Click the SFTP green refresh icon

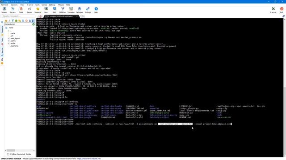16,21
